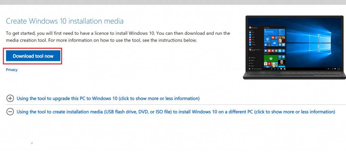
Task: Open the Privacy link
Action: tap(11, 70)
